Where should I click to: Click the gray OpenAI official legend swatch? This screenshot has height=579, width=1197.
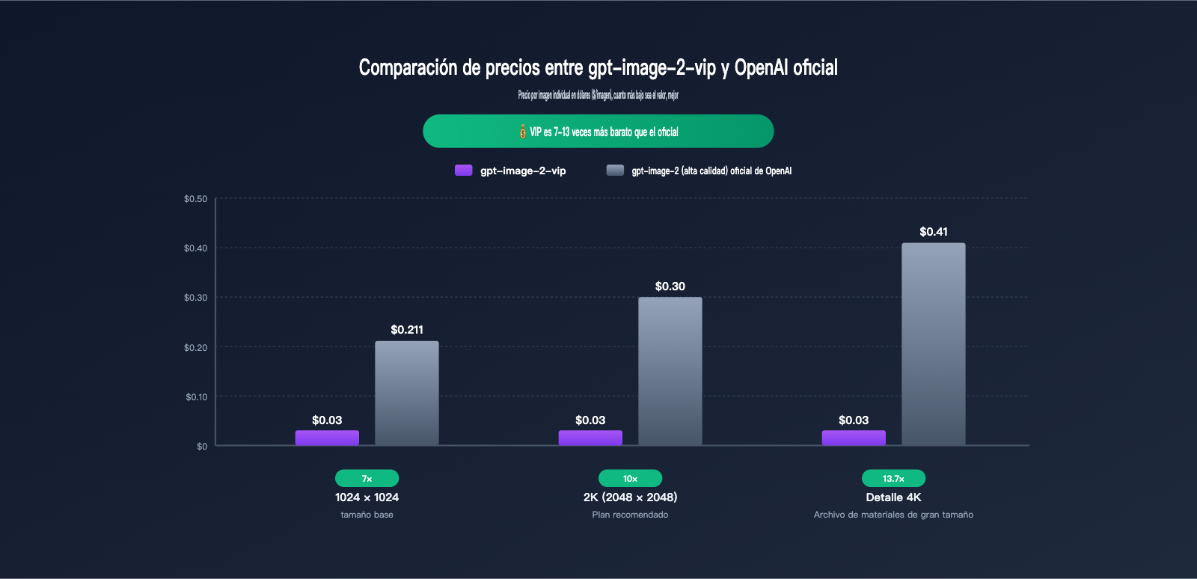615,171
